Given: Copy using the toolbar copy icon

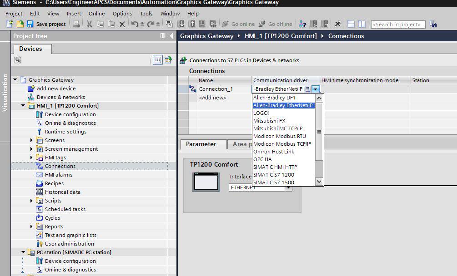Looking at the screenshot, I should pos(100,24).
